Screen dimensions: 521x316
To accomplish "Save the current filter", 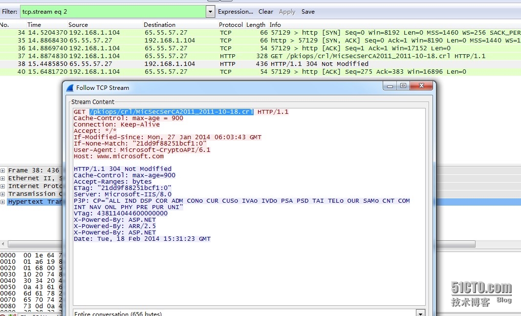I will point(308,12).
